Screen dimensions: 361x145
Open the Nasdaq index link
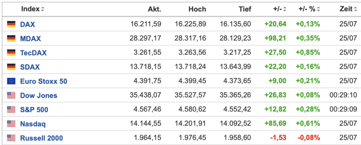point(33,124)
